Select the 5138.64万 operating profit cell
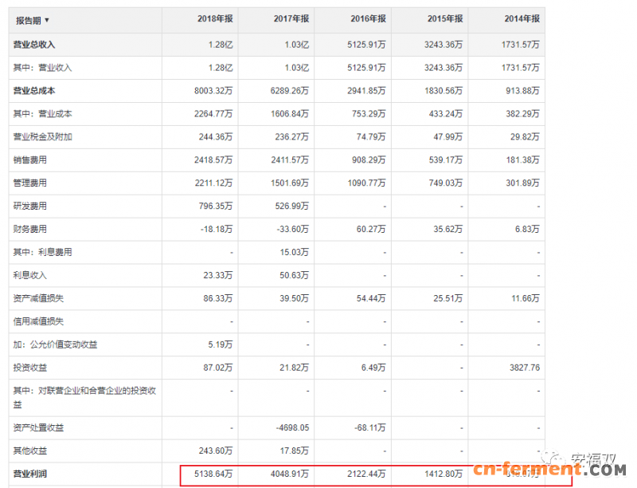 212,474
